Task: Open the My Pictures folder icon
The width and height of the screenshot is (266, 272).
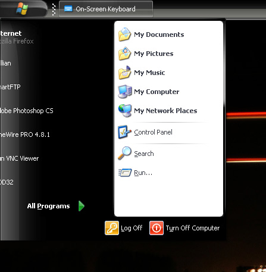Action: point(124,54)
